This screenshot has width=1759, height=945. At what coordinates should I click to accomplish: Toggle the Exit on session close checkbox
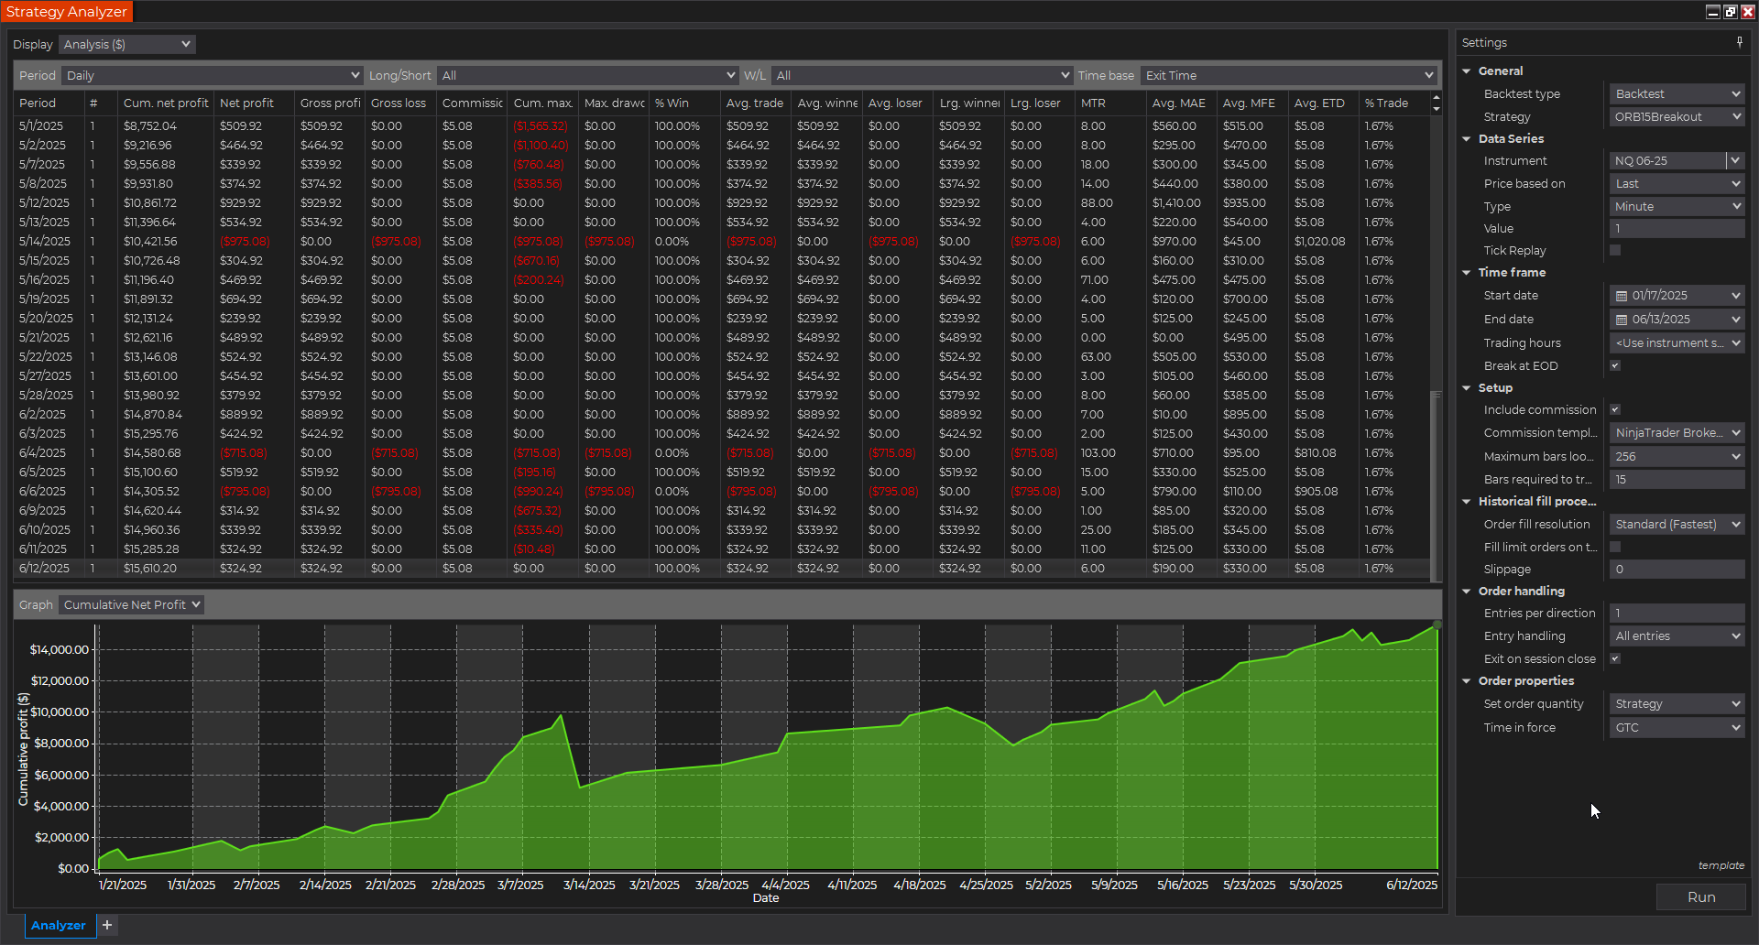click(1615, 658)
